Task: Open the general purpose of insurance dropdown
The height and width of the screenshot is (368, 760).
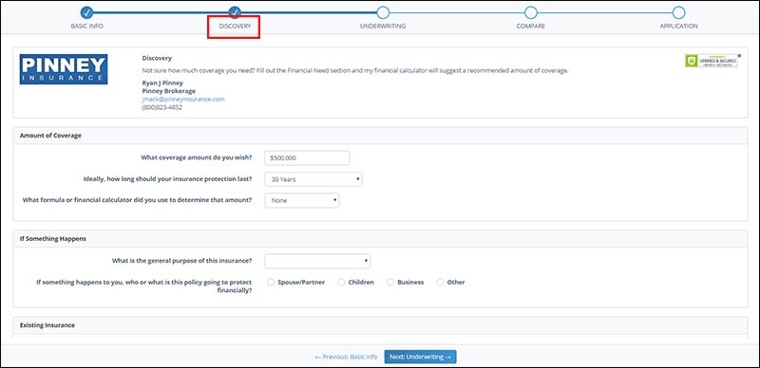Action: pyautogui.click(x=317, y=261)
